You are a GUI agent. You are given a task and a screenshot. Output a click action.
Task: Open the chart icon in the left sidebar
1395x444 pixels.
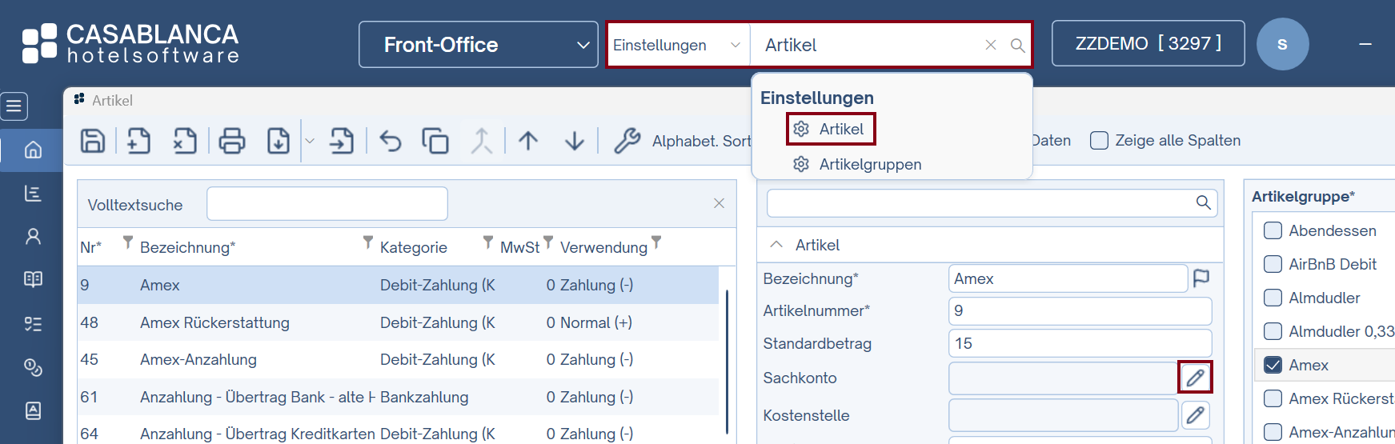33,193
